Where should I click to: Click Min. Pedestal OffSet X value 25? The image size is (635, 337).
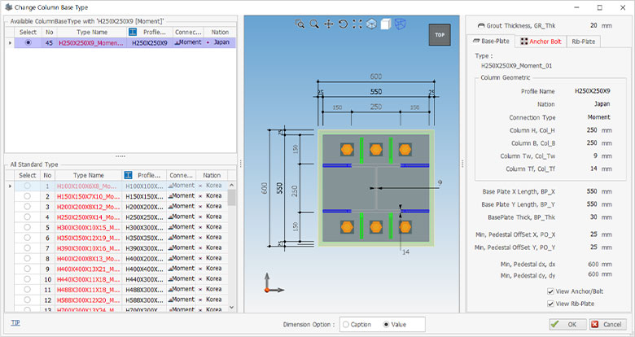click(593, 234)
